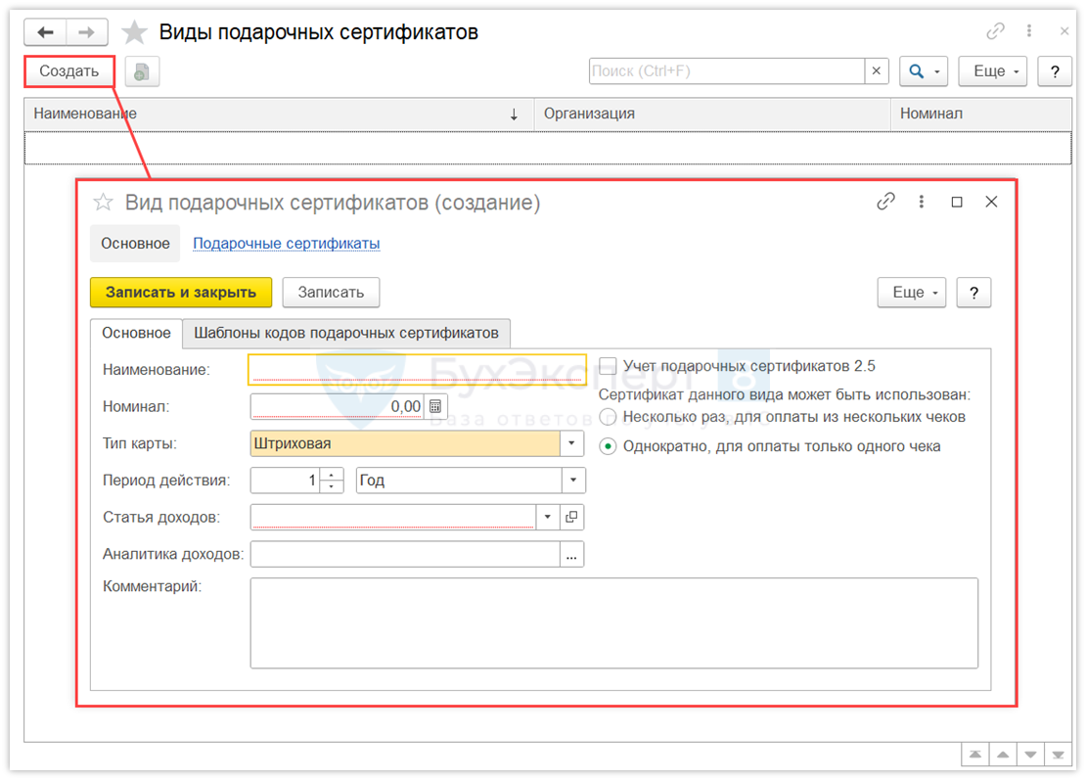Select Несколько раз radio option

(x=608, y=417)
